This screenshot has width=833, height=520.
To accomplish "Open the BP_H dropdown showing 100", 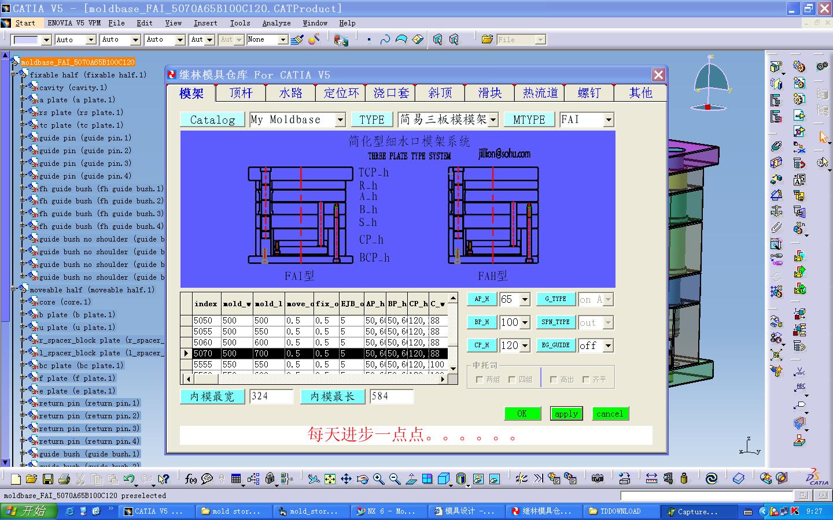I will pyautogui.click(x=525, y=322).
